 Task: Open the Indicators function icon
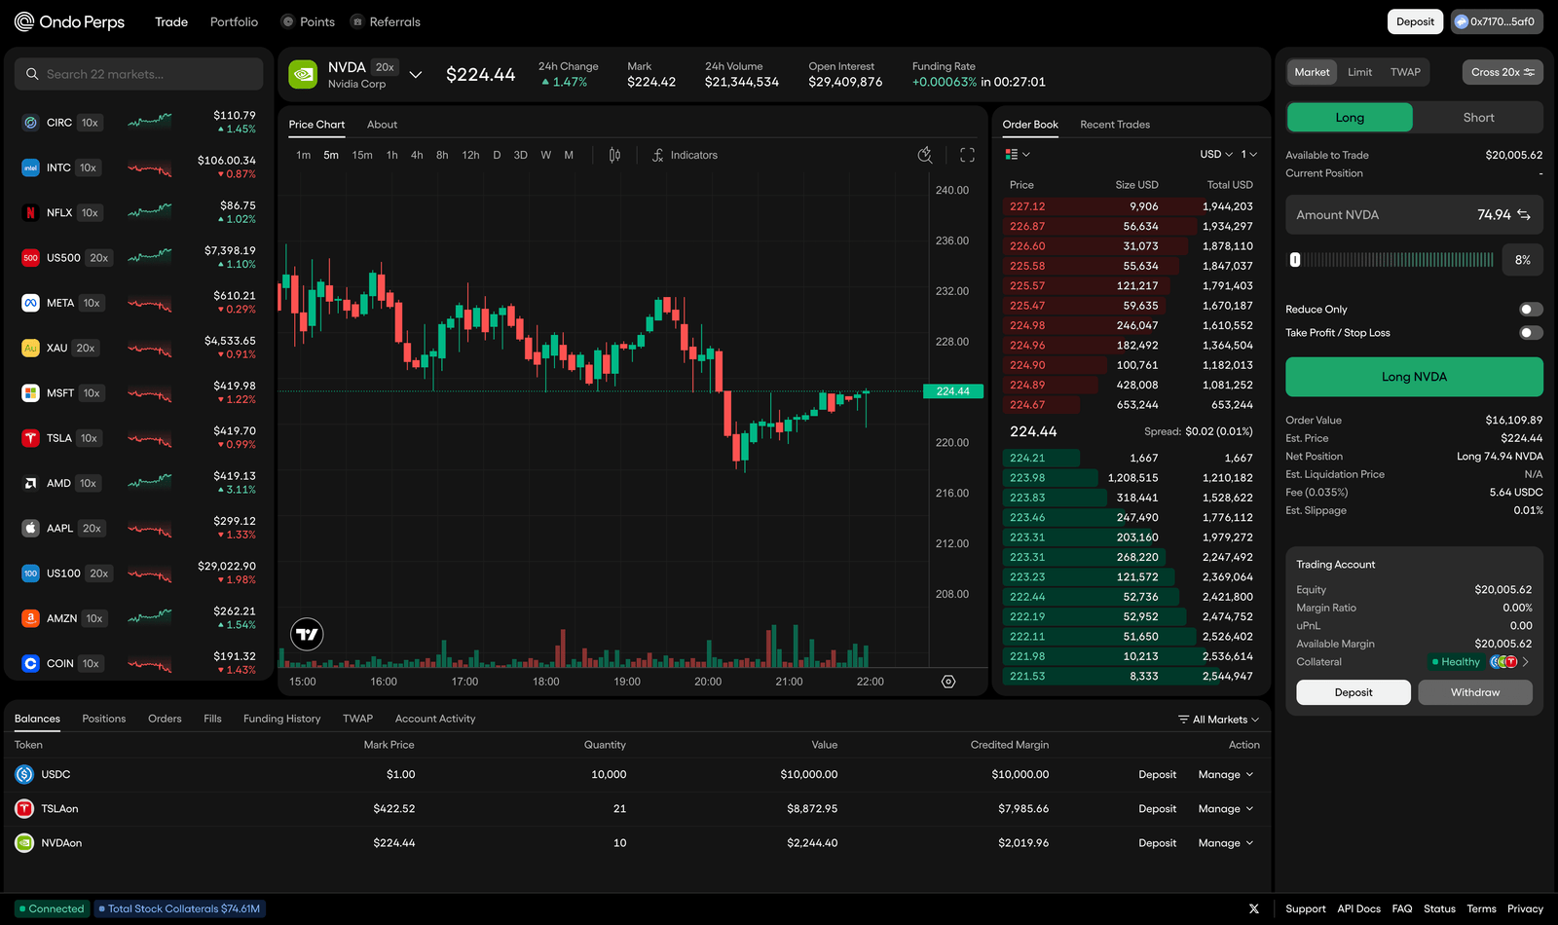coord(658,155)
